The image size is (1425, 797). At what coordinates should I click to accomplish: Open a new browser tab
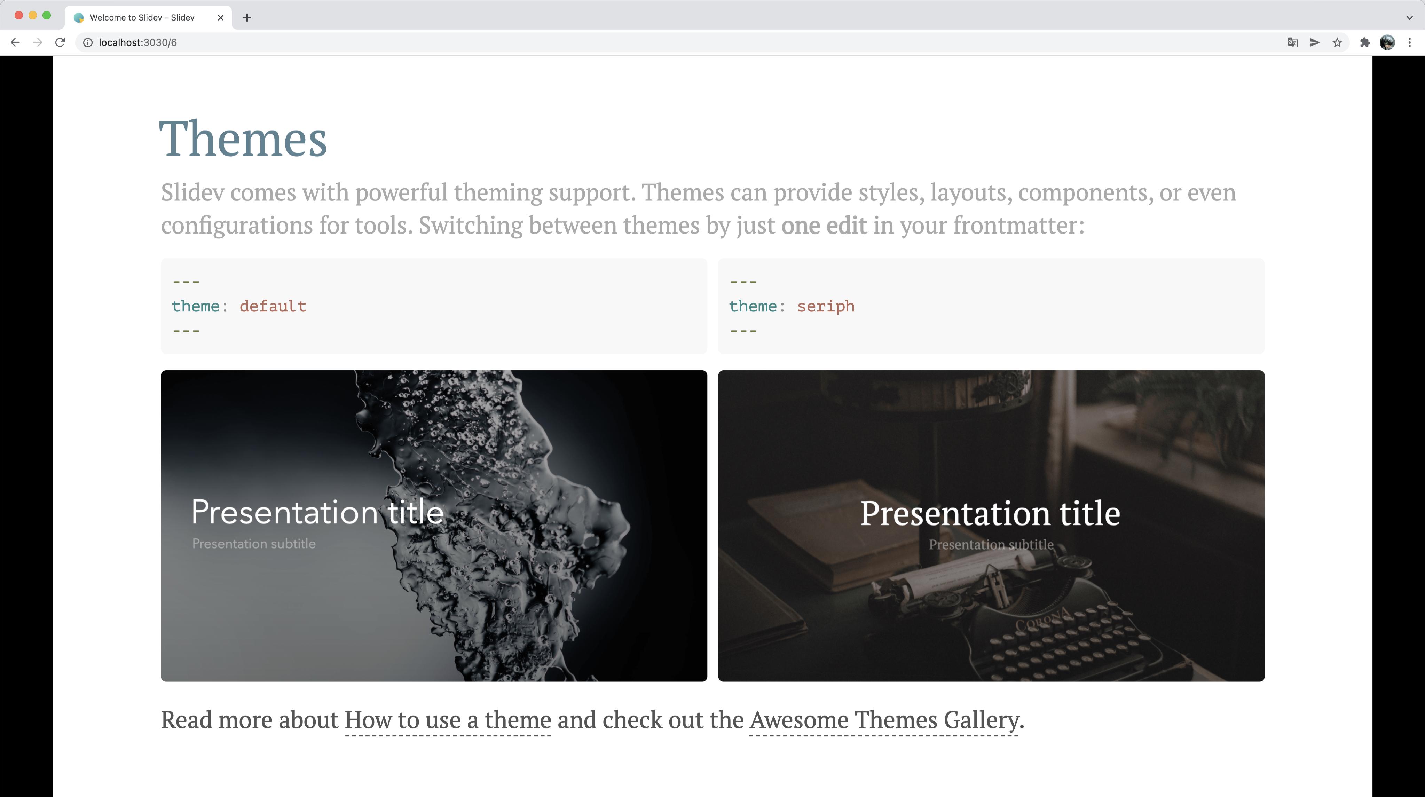247,18
